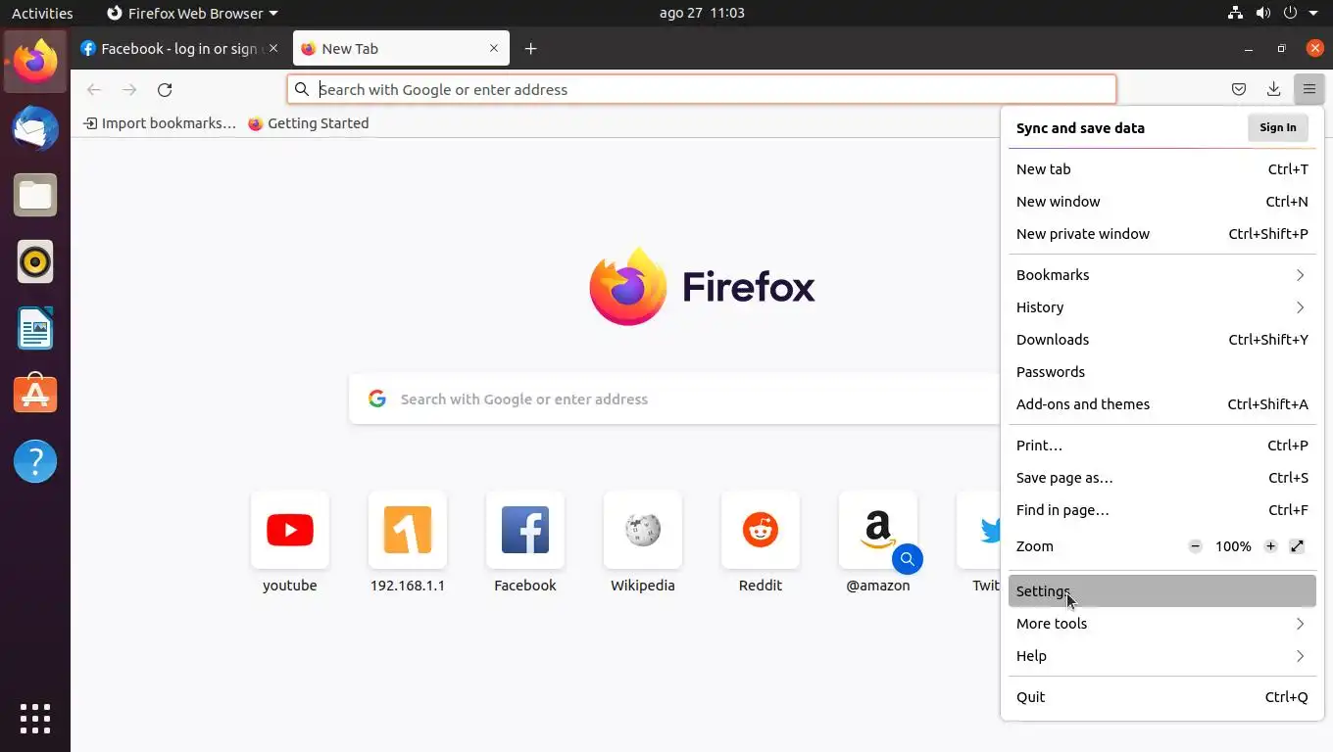The height and width of the screenshot is (752, 1333).
Task: Open the volume indicator in top bar
Action: 1262,13
